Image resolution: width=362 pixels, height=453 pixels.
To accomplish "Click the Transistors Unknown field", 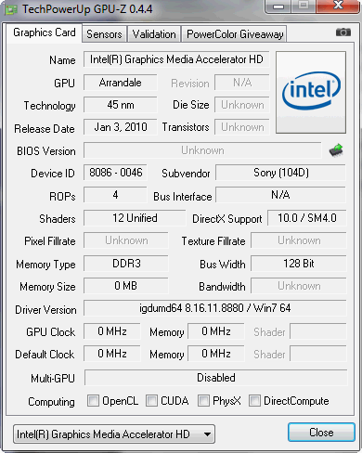I will click(242, 127).
